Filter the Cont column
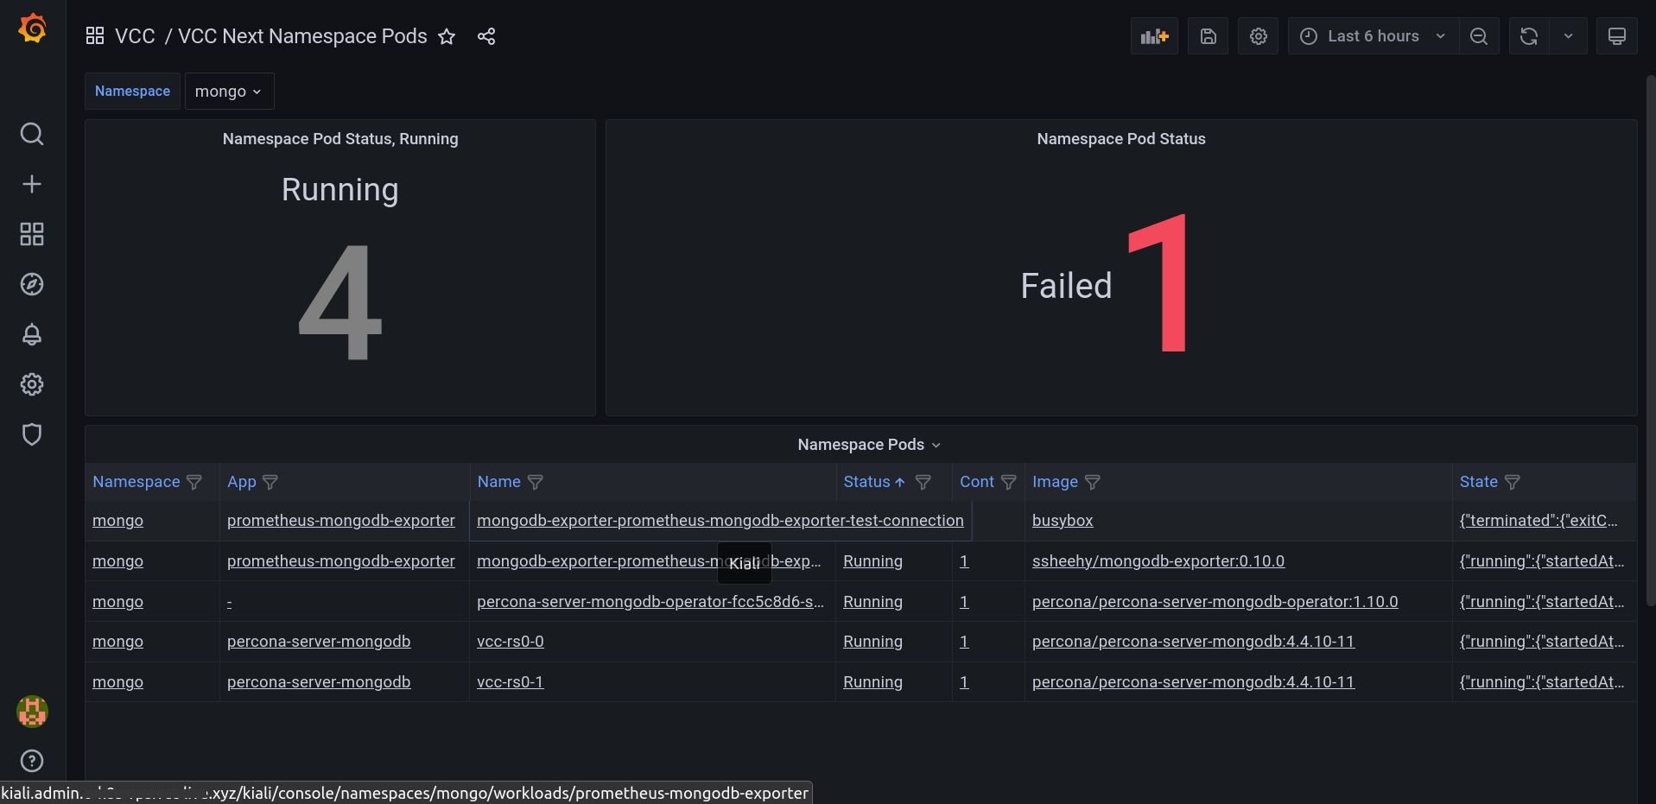Viewport: 1656px width, 804px height. [1008, 482]
